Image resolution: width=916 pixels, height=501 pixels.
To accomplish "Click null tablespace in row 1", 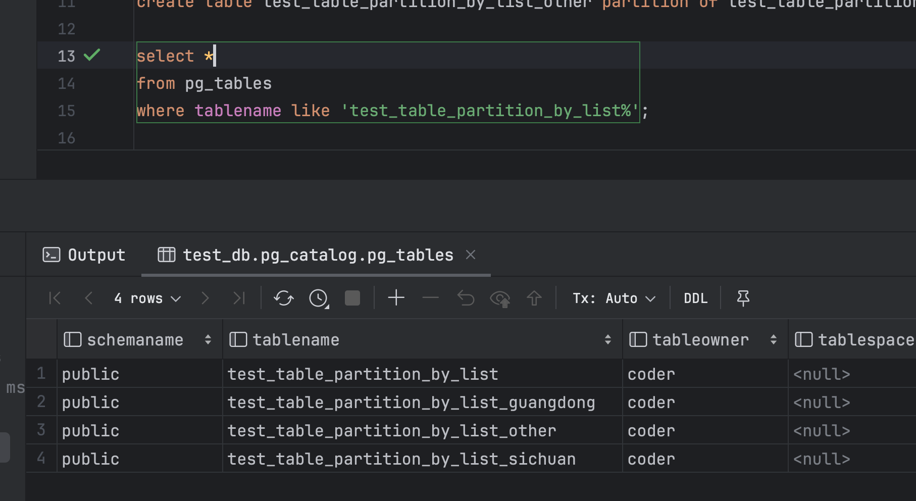I will 852,374.
